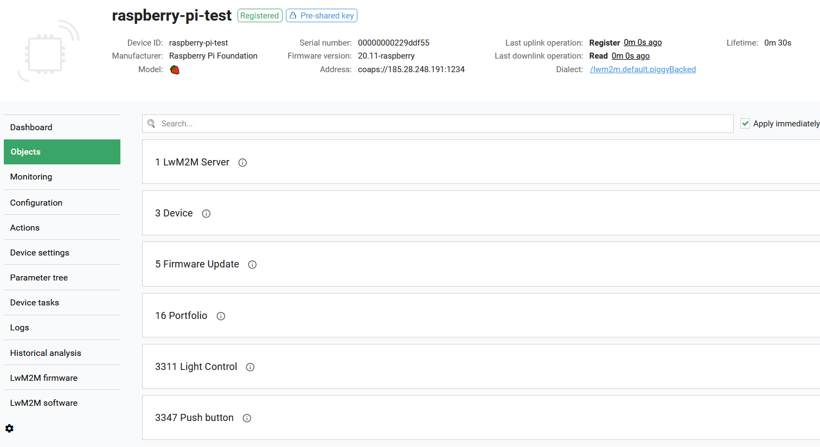Click the raspberry-pi-test device title
The width and height of the screenshot is (820, 447).
(x=172, y=16)
